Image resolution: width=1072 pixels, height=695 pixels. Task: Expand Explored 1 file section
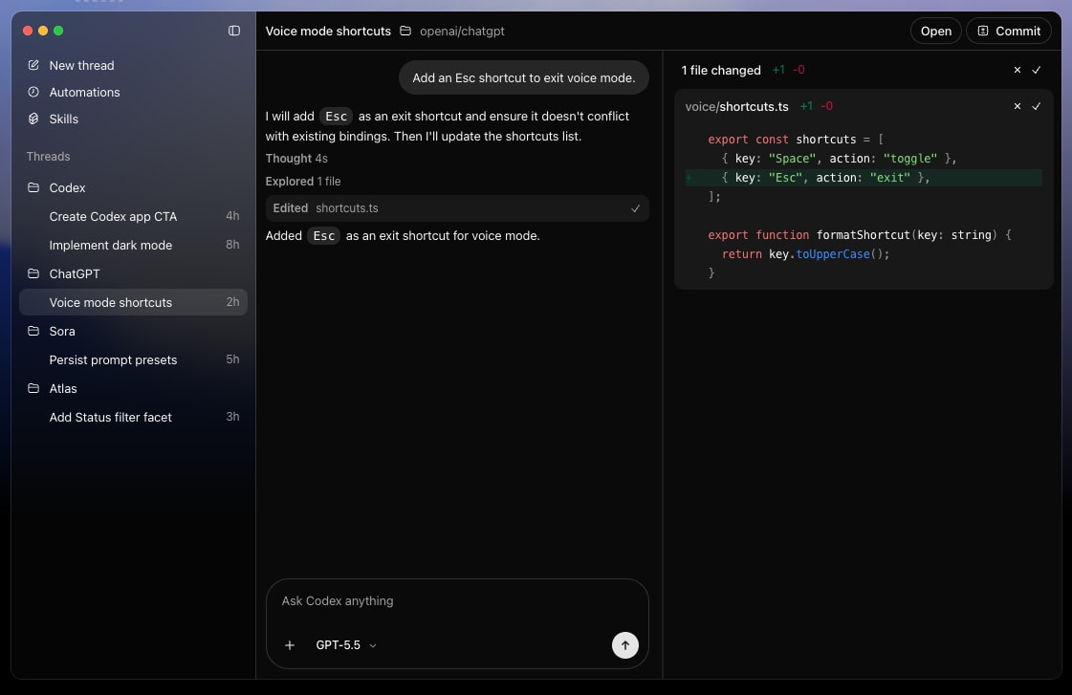pyautogui.click(x=303, y=181)
